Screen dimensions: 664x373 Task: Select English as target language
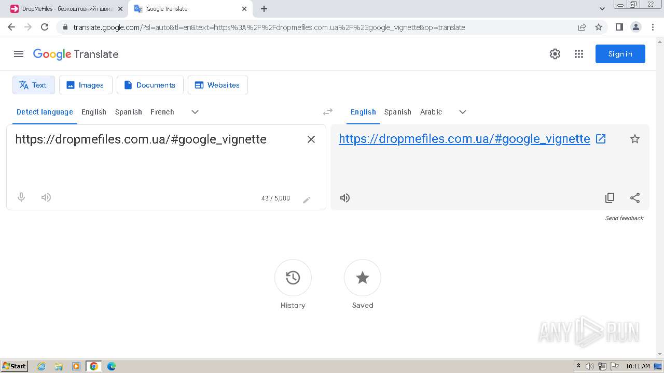click(x=363, y=112)
